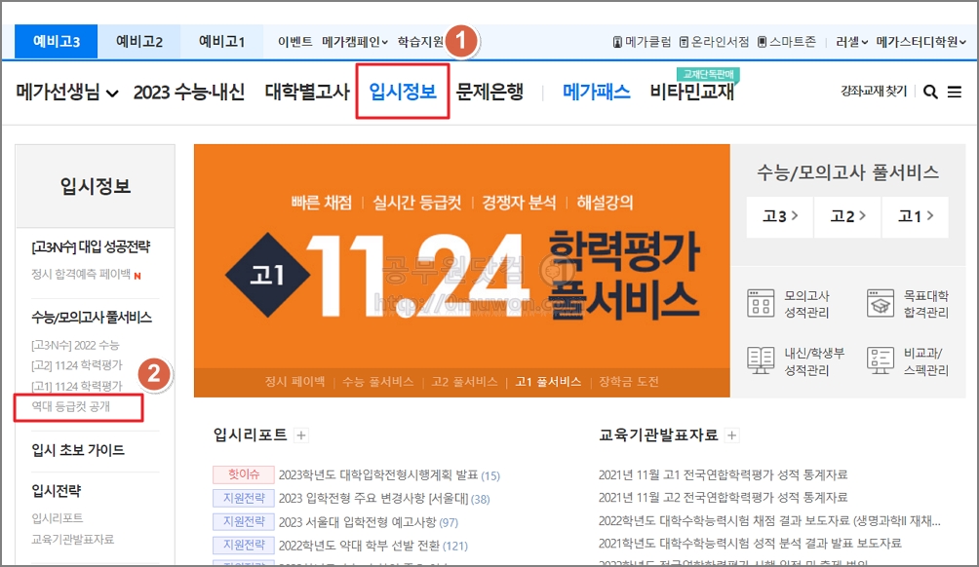Open the 메가패스 menu
The height and width of the screenshot is (567, 979).
[x=596, y=93]
